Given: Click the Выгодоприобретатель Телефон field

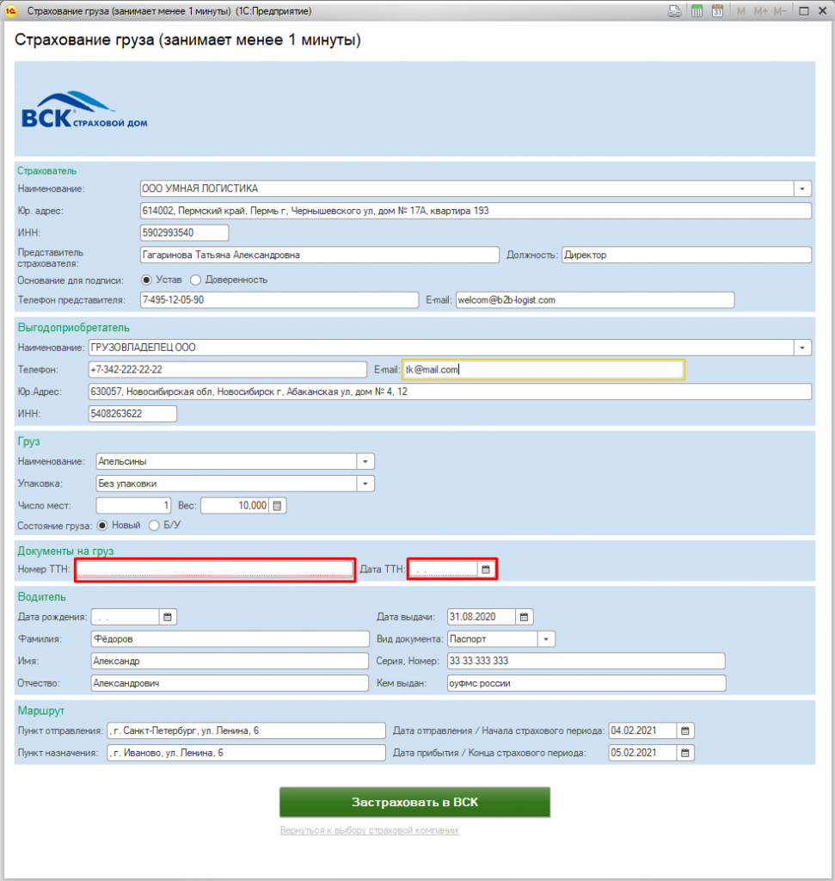Looking at the screenshot, I should [x=227, y=370].
